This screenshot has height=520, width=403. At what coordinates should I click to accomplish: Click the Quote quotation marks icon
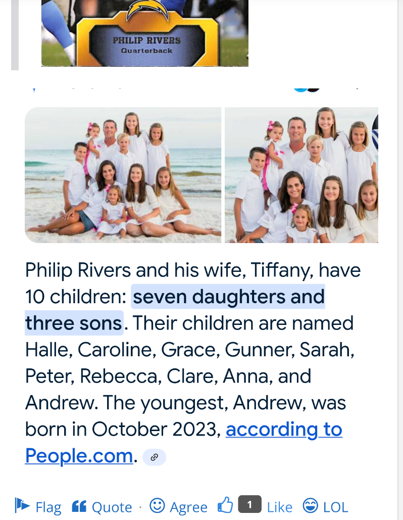pos(79,506)
